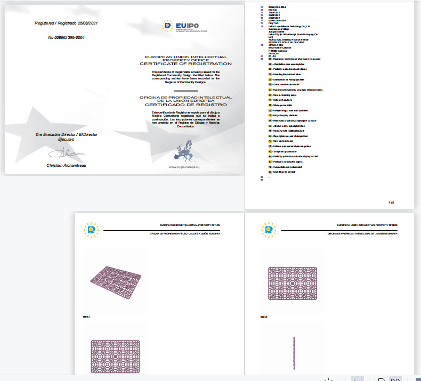Select the flat mat image labeled 0004.3

[293, 283]
